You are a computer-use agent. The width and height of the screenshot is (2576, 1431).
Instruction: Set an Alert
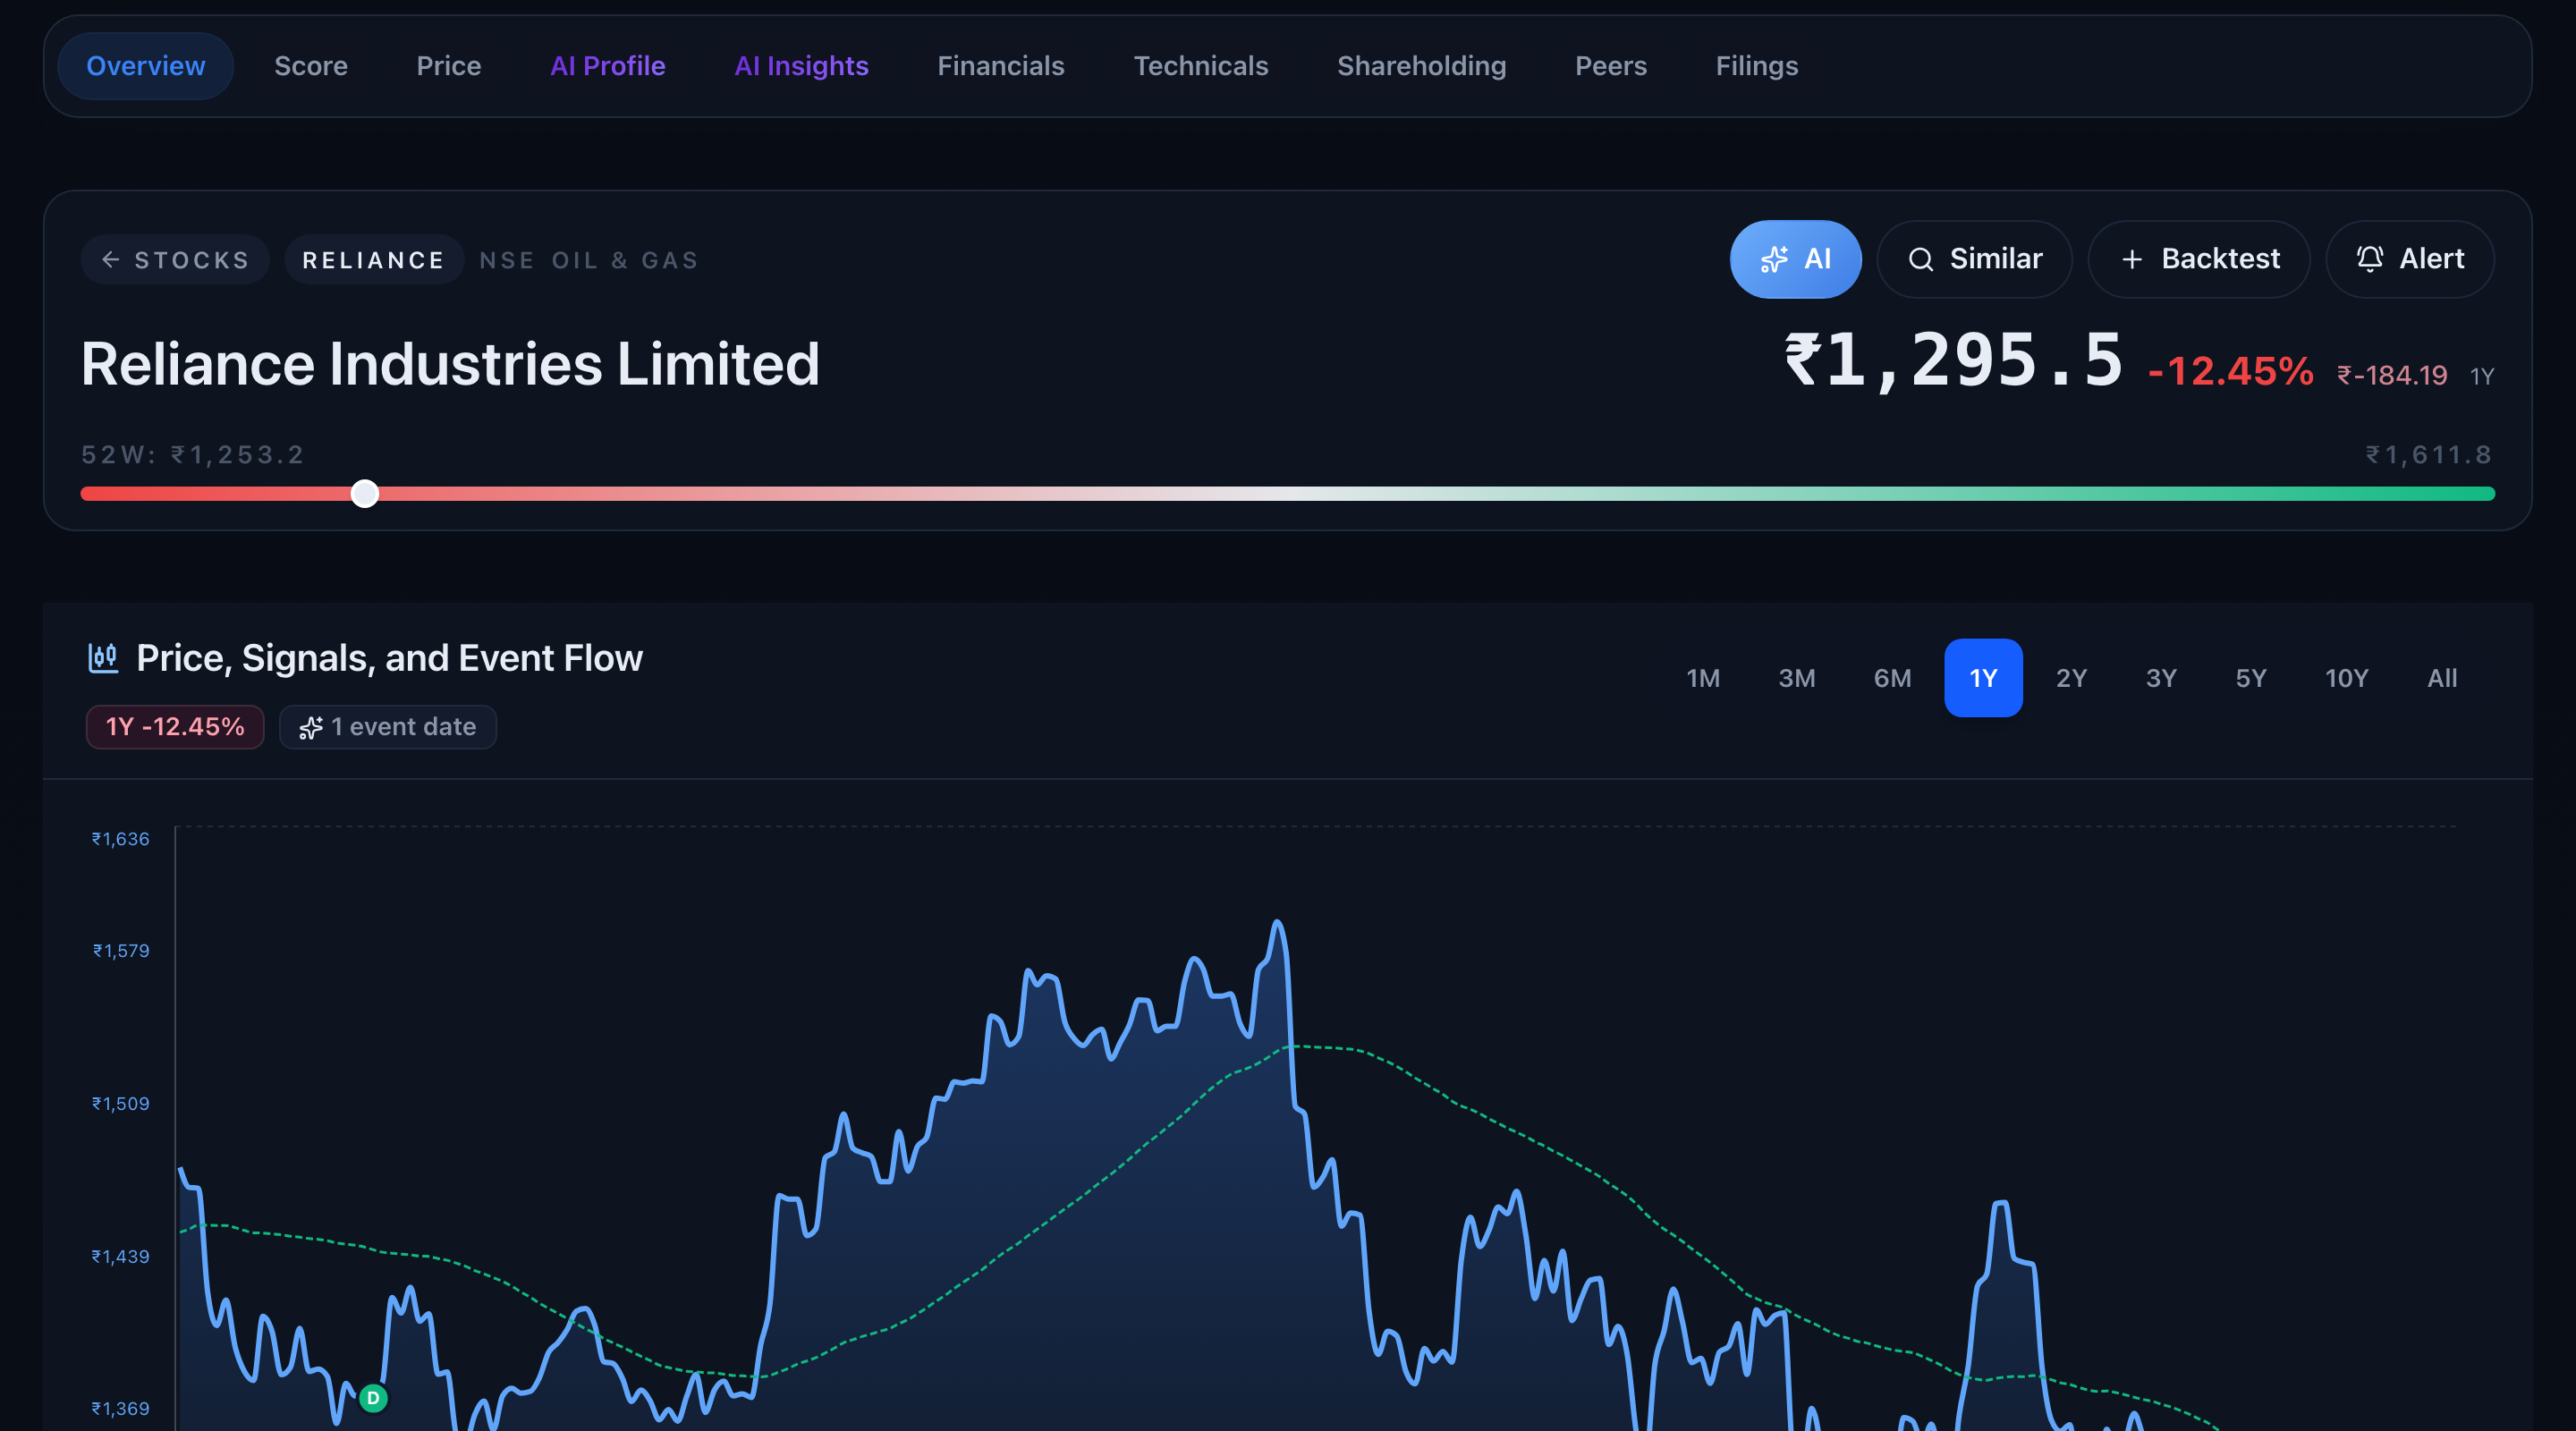coord(2410,259)
